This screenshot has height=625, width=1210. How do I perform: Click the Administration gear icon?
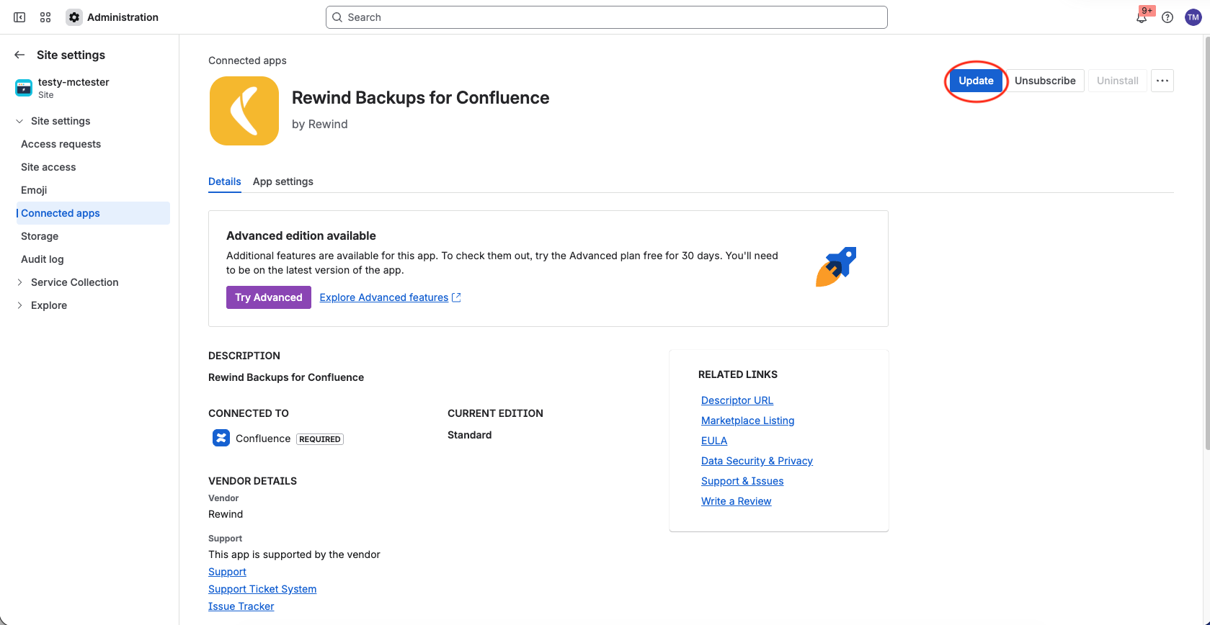(x=74, y=17)
